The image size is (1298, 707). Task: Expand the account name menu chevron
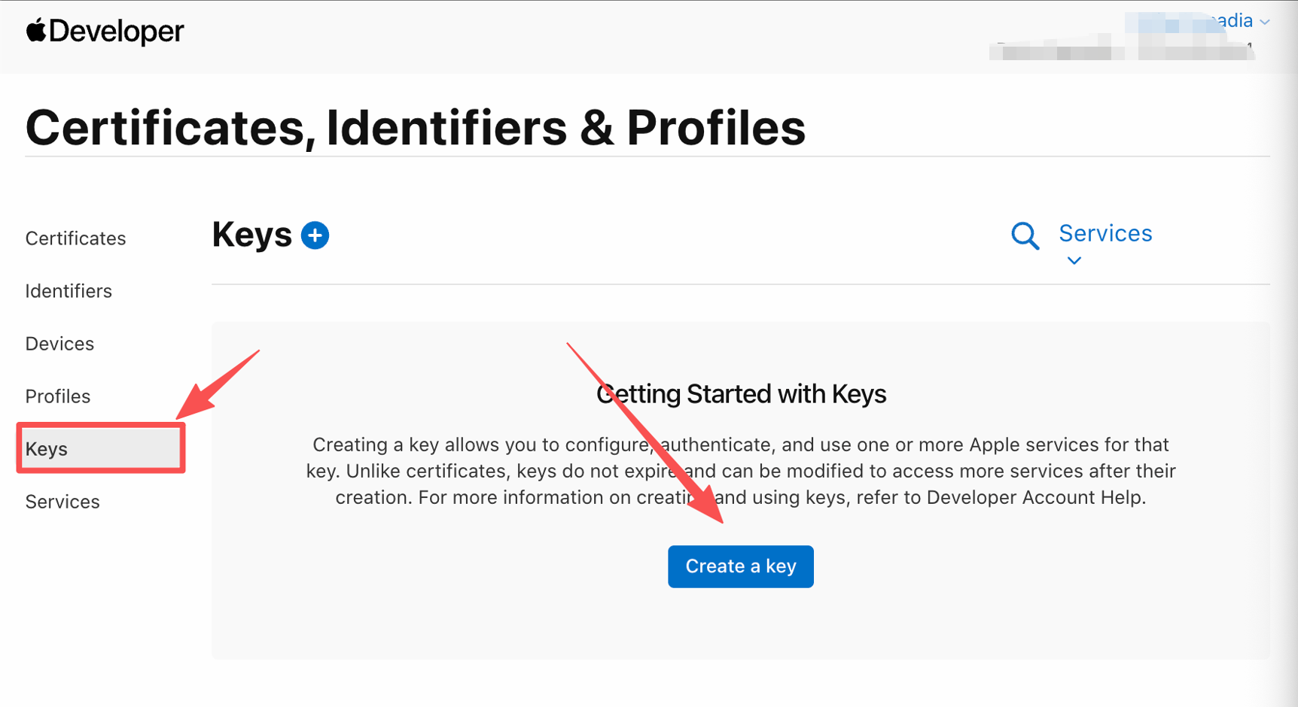(x=1265, y=22)
